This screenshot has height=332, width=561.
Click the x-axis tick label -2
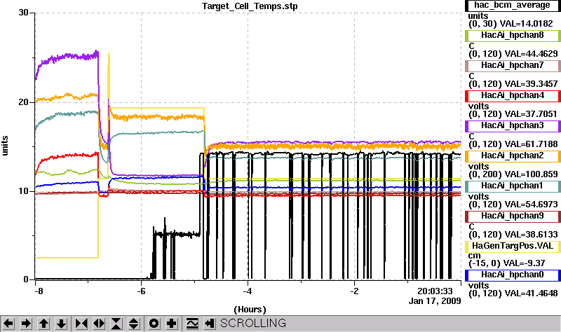click(354, 291)
